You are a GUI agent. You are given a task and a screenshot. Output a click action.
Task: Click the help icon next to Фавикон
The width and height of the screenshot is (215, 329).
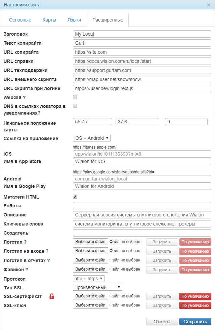click(x=27, y=270)
